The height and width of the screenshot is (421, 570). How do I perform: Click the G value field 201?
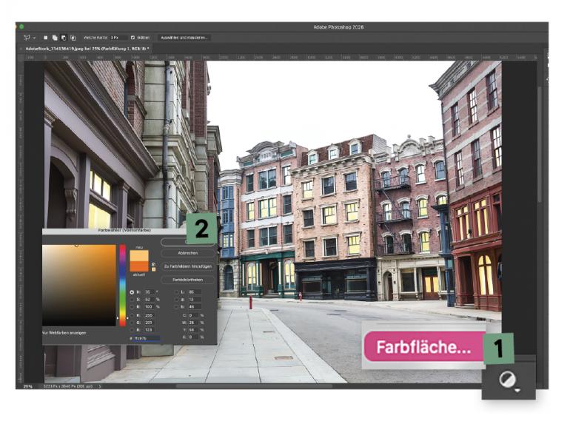point(149,323)
